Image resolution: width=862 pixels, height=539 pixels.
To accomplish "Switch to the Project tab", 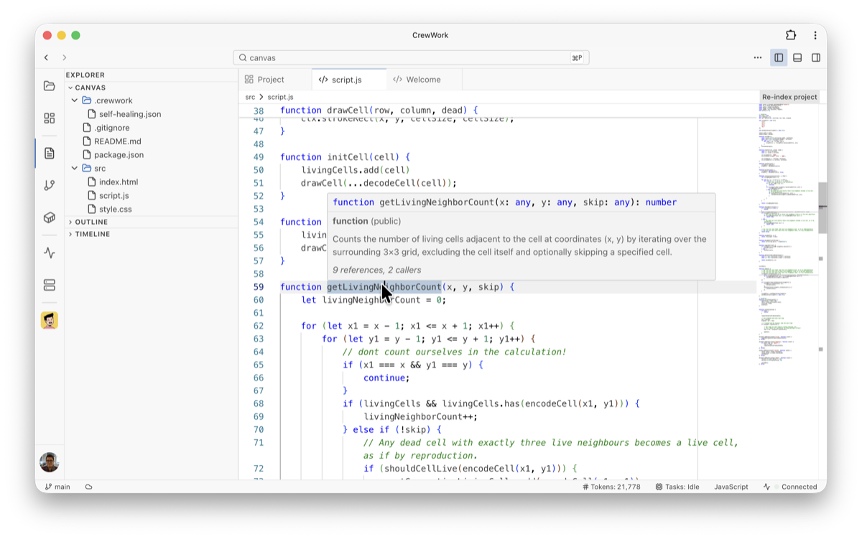I will 275,80.
